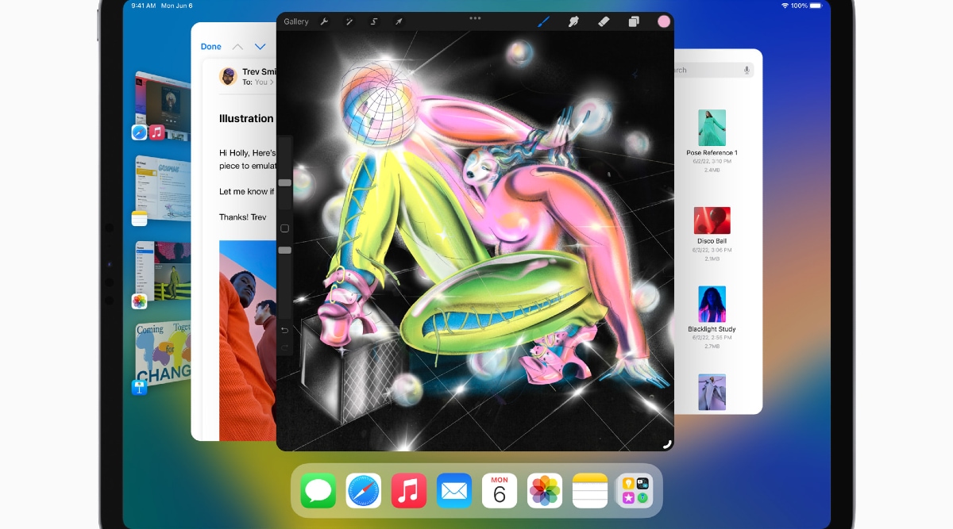
Task: Open Procreate's Actions wrench menu
Action: point(325,21)
